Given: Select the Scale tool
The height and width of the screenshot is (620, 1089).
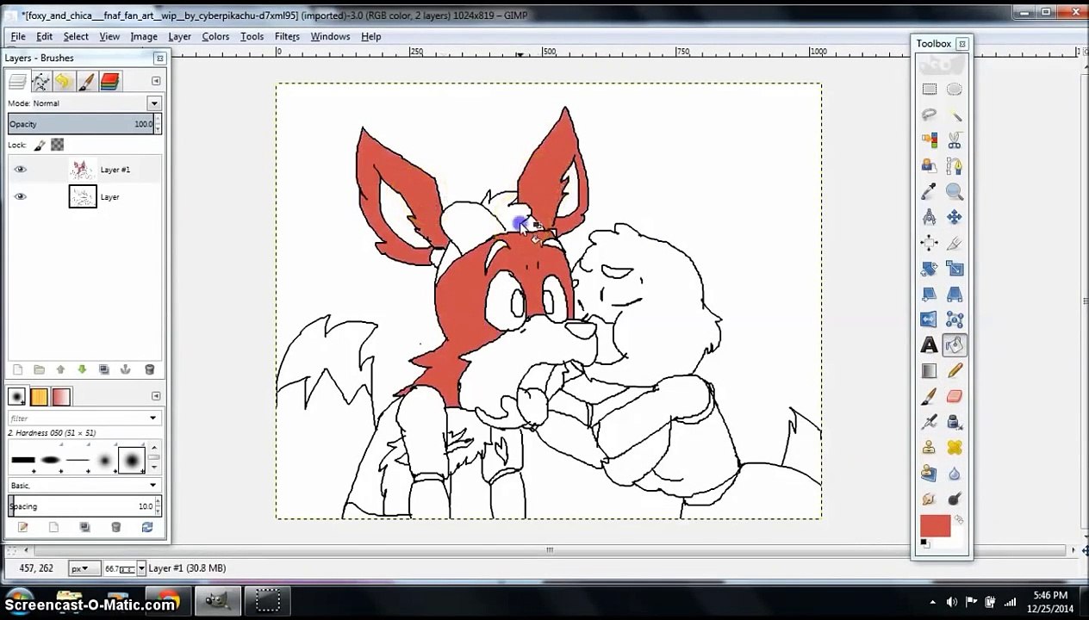Looking at the screenshot, I should (x=955, y=269).
